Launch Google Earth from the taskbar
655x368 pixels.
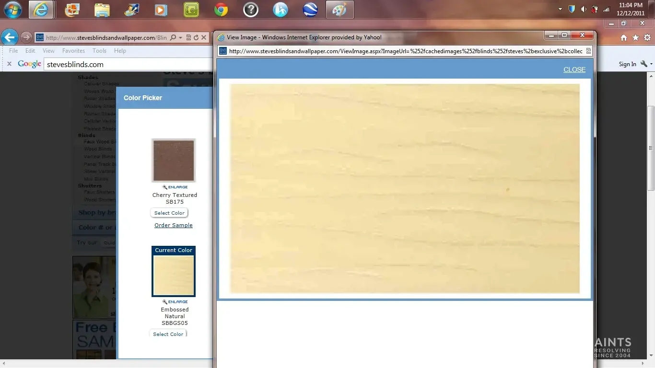pyautogui.click(x=310, y=10)
